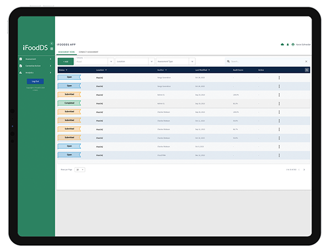
Task: Sort by the Last Modified column header
Action: tap(202, 70)
